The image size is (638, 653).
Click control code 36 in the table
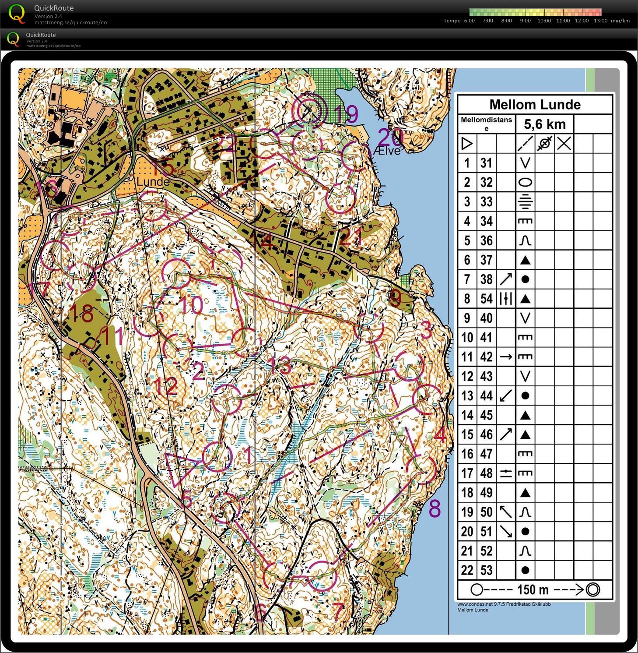point(486,240)
